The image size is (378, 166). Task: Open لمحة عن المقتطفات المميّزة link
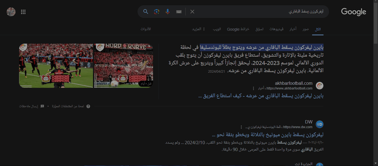click(x=68, y=106)
